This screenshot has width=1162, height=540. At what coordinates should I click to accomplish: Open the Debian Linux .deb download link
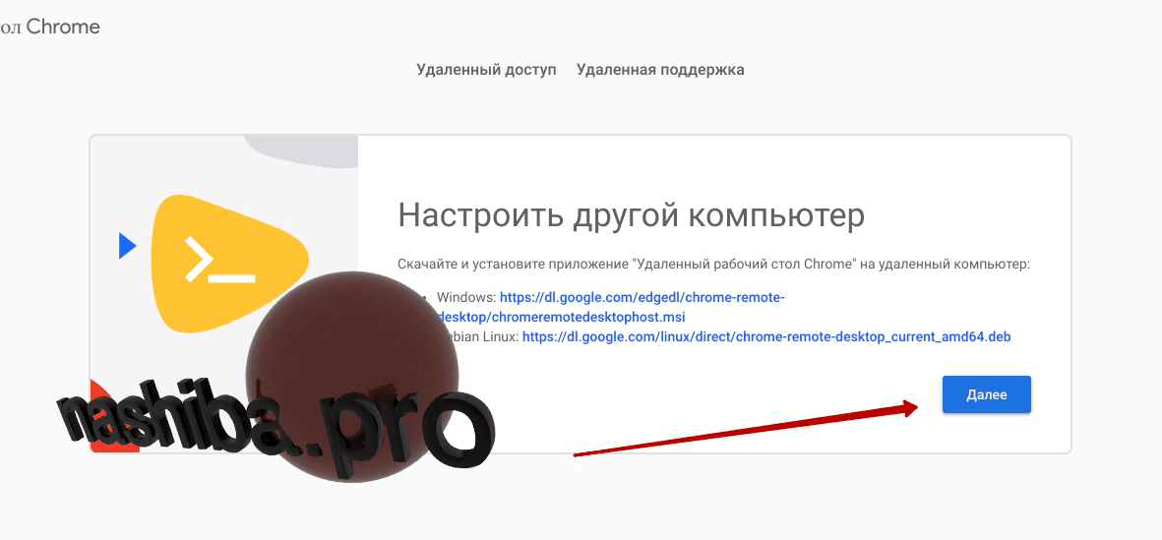[767, 336]
